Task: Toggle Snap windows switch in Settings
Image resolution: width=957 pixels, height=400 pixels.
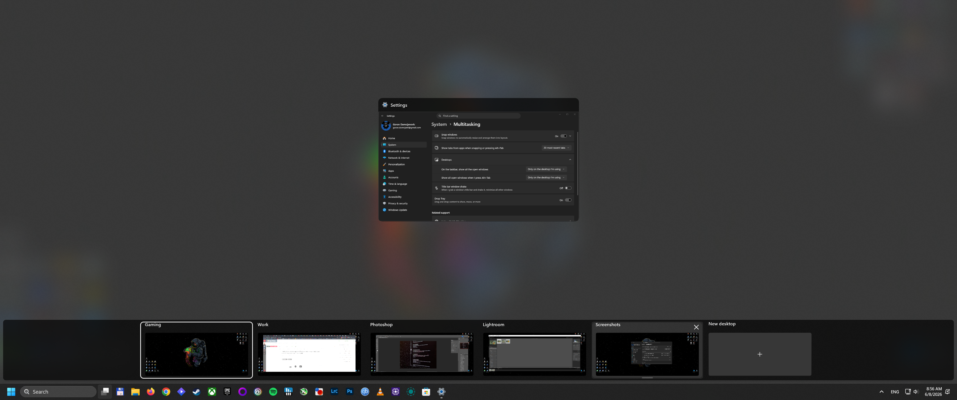Action: tap(564, 136)
